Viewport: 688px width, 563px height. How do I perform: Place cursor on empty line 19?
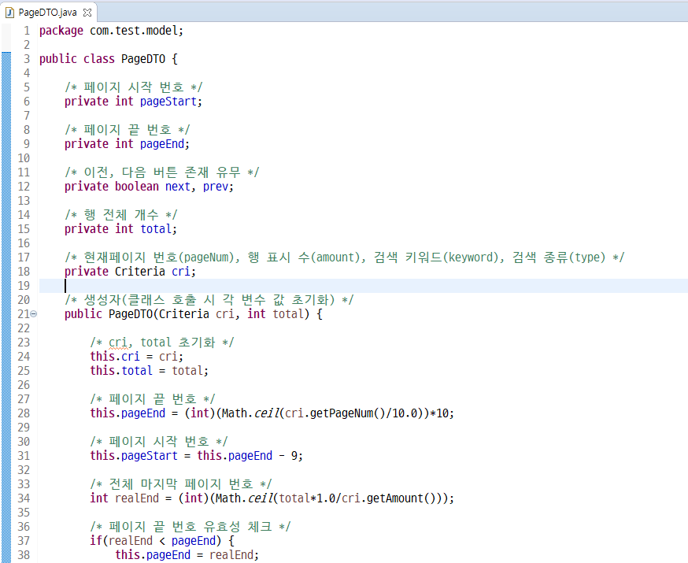tap(364, 286)
